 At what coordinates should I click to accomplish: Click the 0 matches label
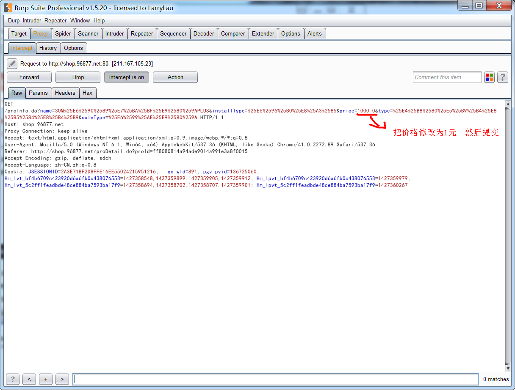(496, 379)
